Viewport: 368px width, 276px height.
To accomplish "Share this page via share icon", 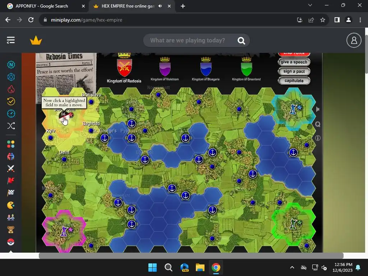I will pos(311,20).
